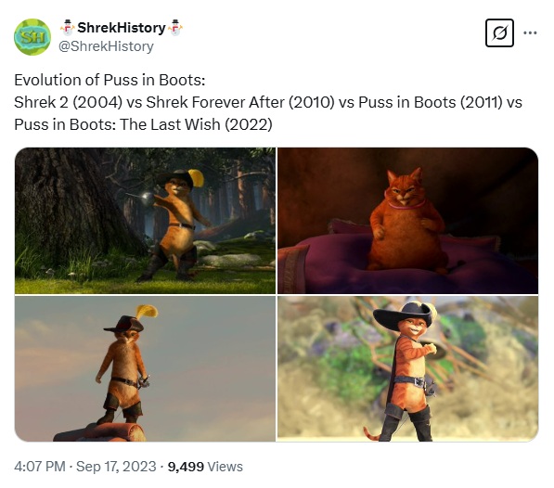Click the 4:07 PM timestamp
The width and height of the screenshot is (554, 488).
pyautogui.click(x=40, y=467)
